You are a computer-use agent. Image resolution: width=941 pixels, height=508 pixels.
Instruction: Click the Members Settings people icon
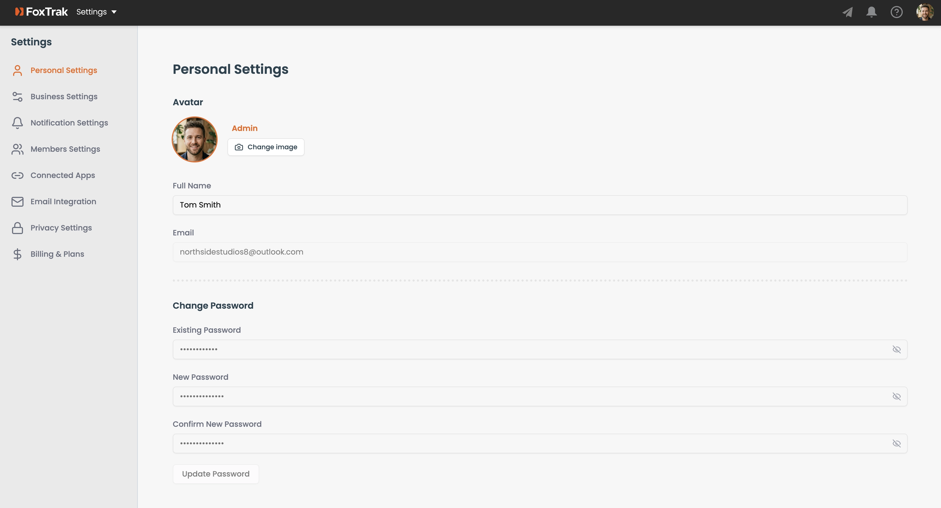click(x=17, y=149)
